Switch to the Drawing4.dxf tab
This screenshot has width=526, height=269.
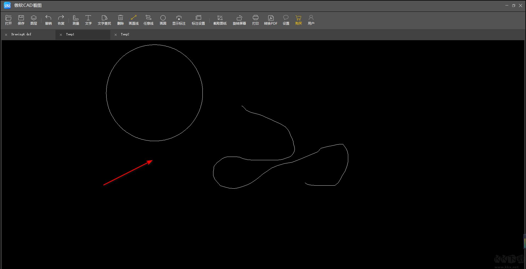(21, 34)
